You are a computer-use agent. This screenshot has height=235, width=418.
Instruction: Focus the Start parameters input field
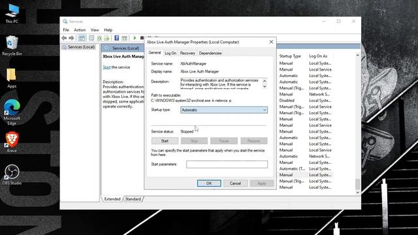(x=227, y=164)
